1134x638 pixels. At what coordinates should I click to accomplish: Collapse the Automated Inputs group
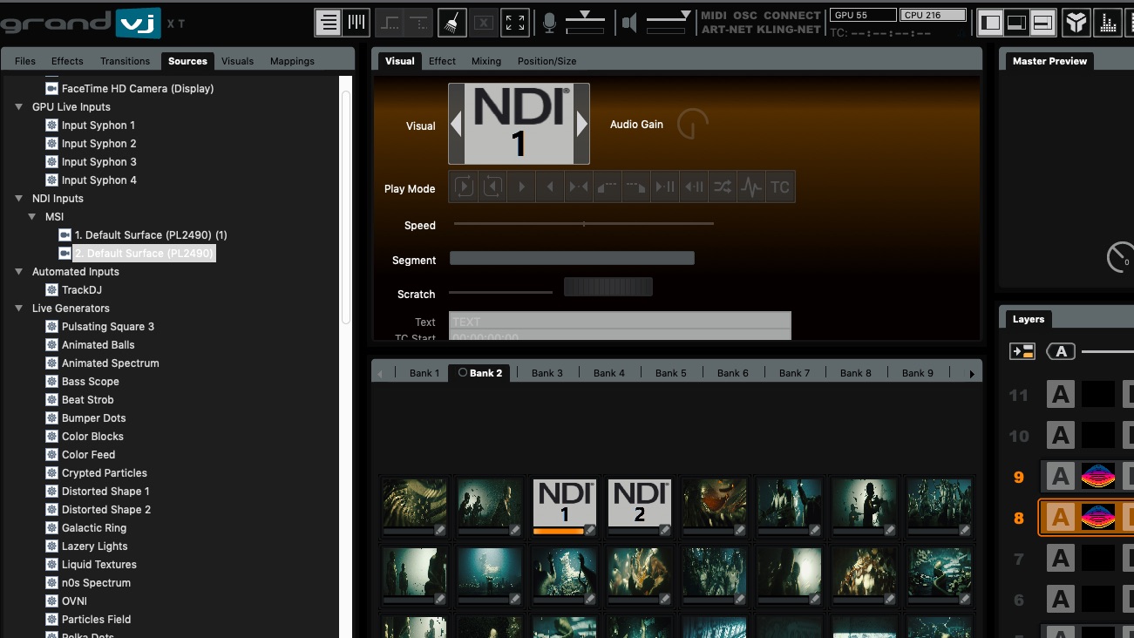[19, 272]
